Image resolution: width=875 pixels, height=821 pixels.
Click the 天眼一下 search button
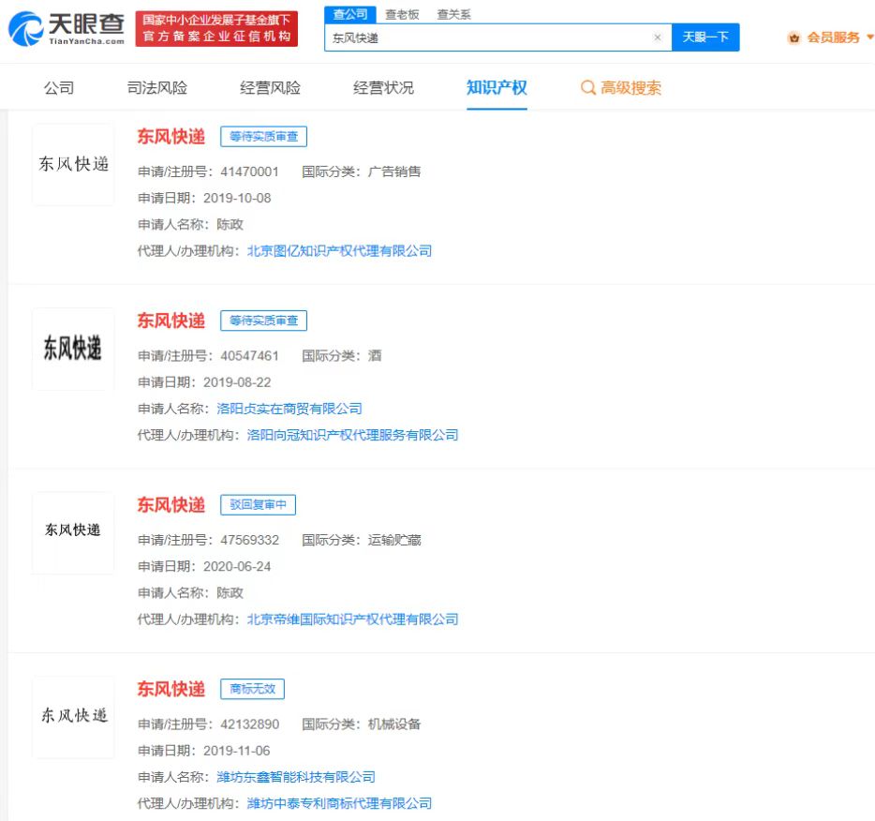tap(705, 37)
